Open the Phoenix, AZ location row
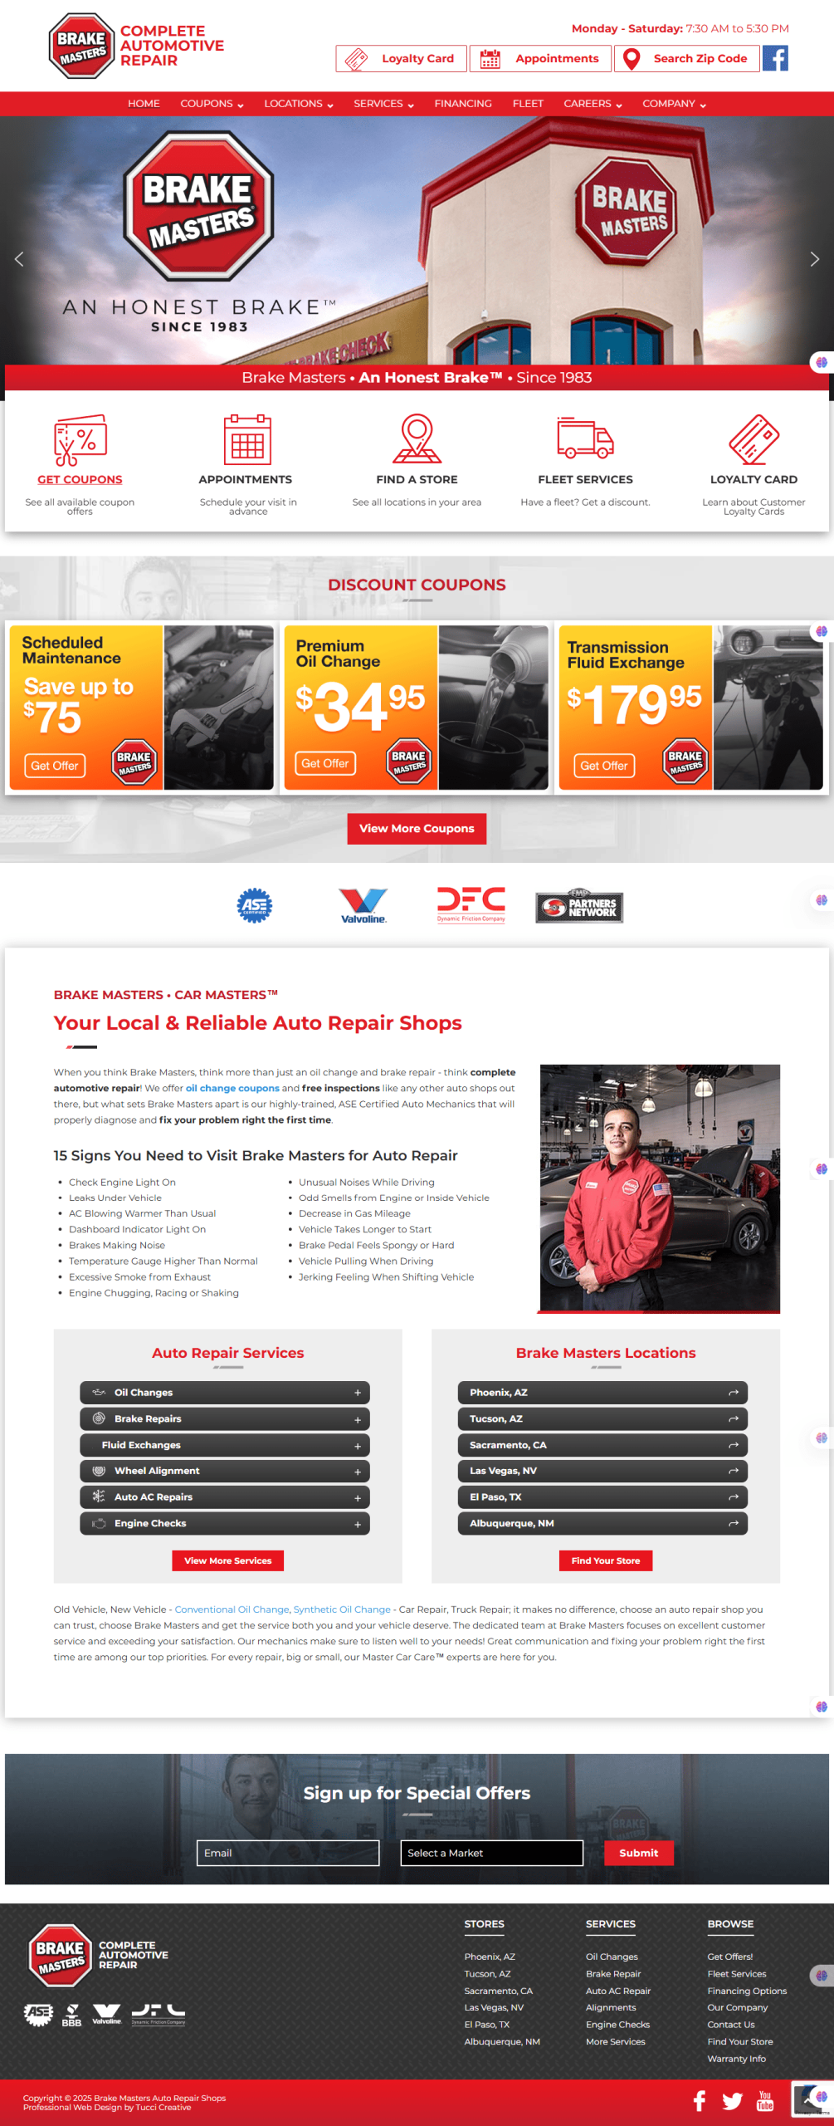 pos(602,1393)
